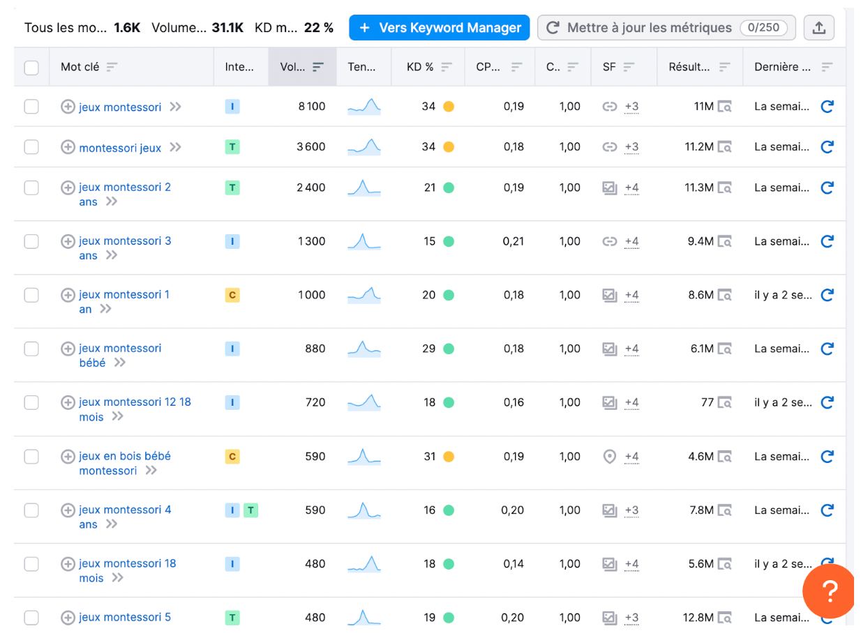Refresh metrics for jeux montessori row

tap(828, 107)
